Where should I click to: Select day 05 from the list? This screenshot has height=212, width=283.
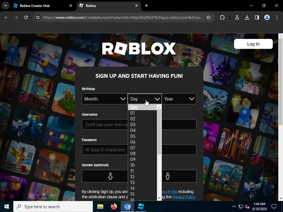[142, 136]
